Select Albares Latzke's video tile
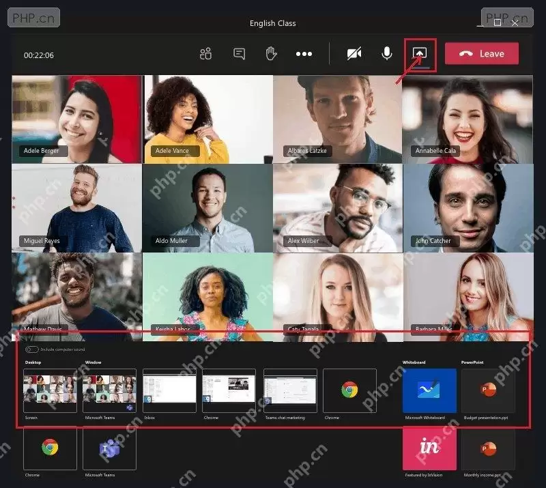The height and width of the screenshot is (488, 546). point(337,119)
